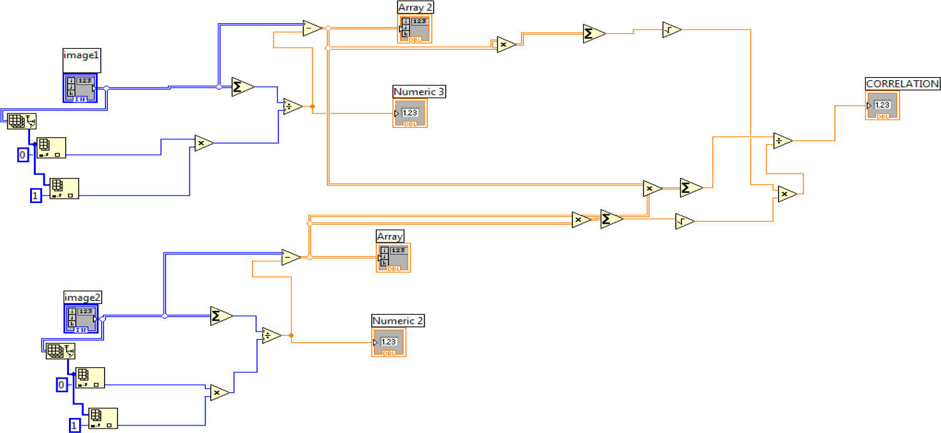941x433 pixels.
Task: Click the image1 label text
Action: [81, 55]
